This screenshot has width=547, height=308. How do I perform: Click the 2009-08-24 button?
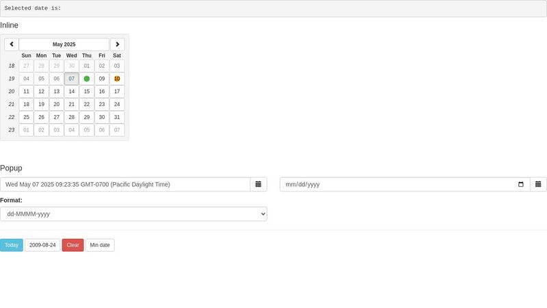(42, 245)
